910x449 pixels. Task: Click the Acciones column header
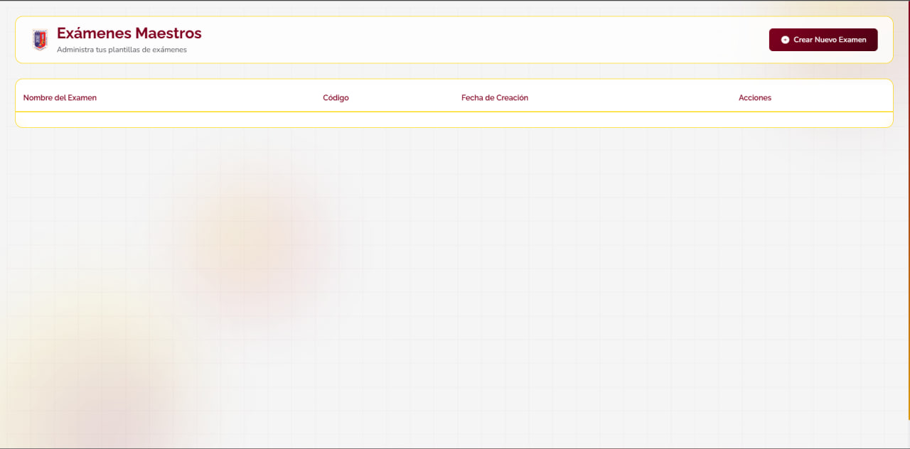(755, 98)
